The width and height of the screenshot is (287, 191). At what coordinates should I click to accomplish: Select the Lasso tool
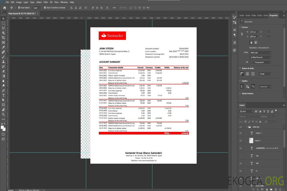[x=3, y=28]
